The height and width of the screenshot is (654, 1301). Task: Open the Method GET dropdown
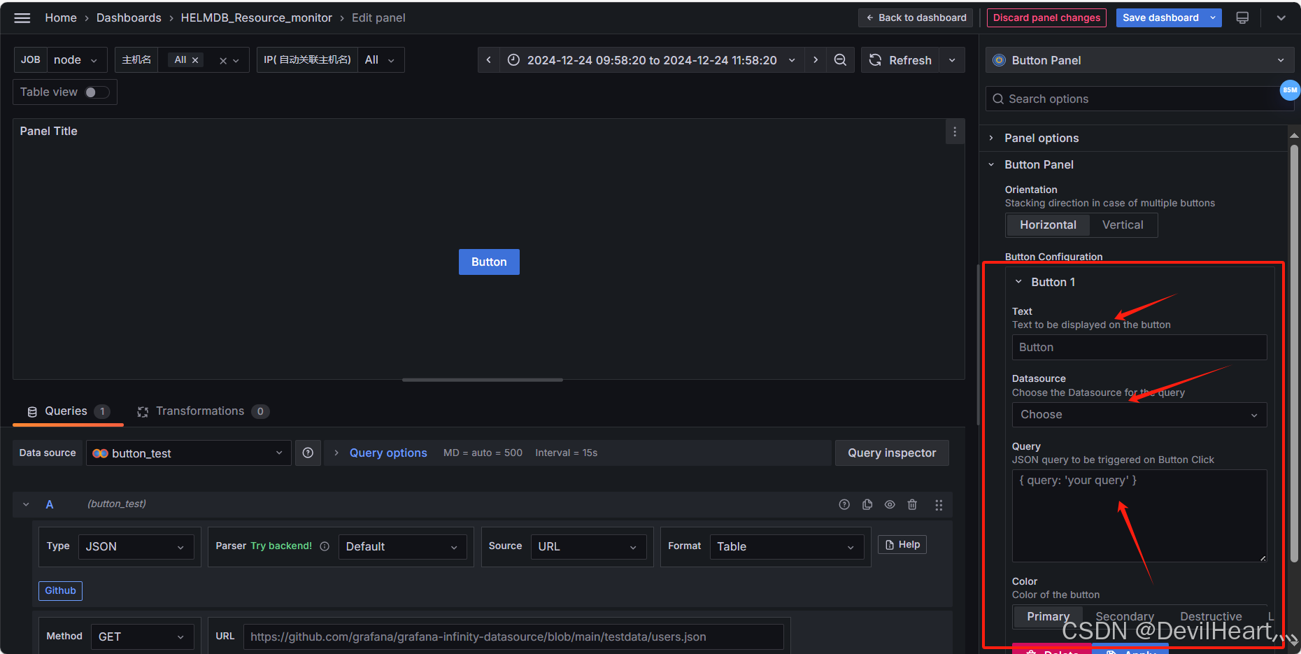point(143,637)
